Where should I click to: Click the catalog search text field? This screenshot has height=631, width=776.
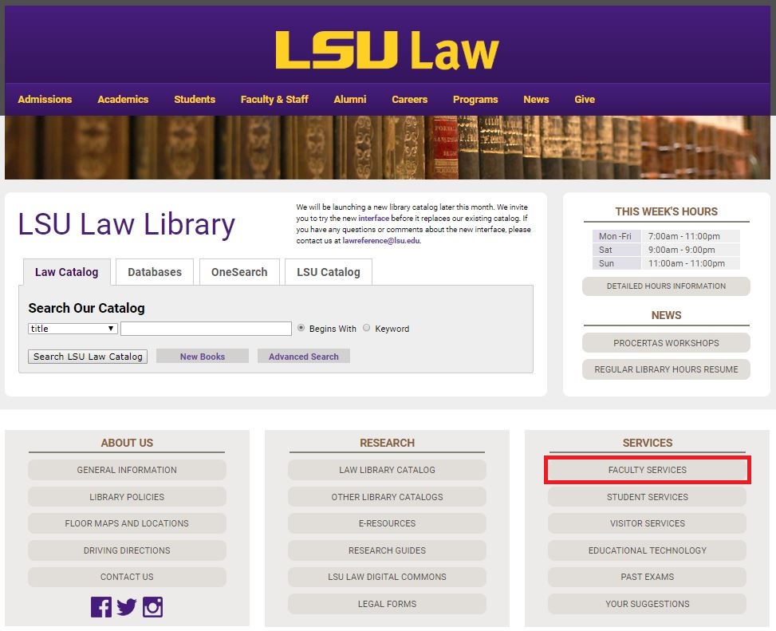click(206, 328)
